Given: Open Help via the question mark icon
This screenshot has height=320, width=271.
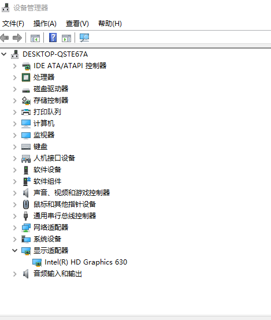Looking at the screenshot, I should pyautogui.click(x=53, y=38).
